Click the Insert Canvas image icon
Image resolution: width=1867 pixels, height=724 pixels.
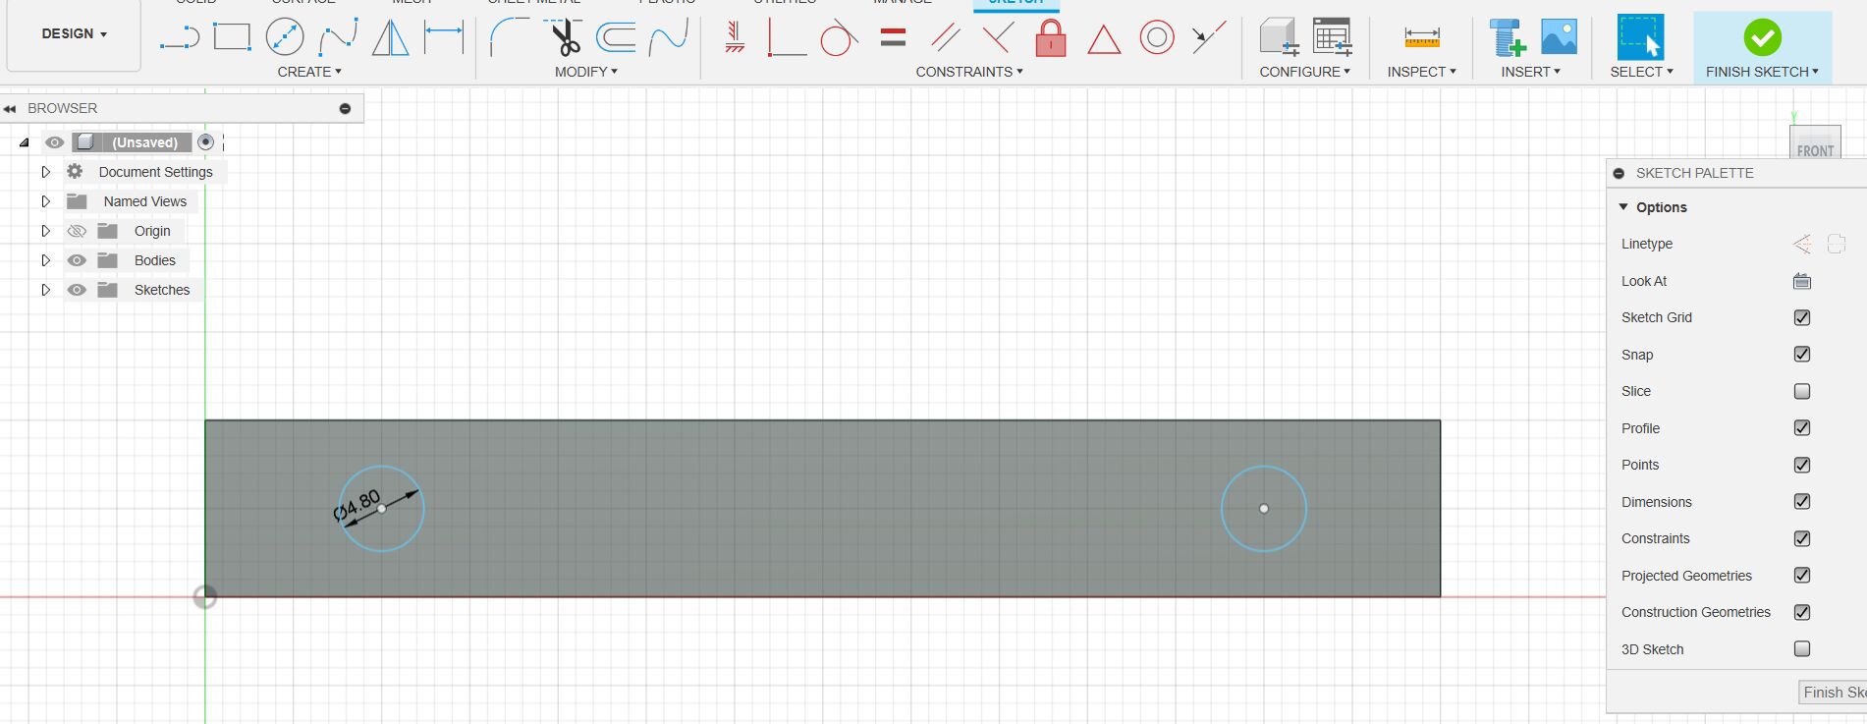pos(1560,36)
